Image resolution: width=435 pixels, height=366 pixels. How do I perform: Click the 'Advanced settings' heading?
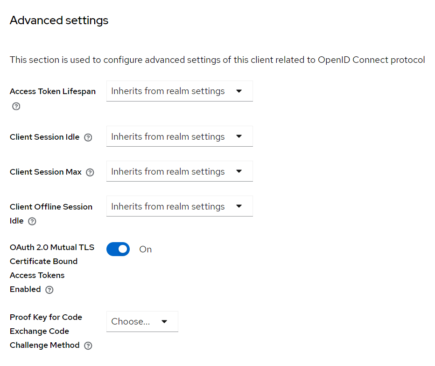(59, 20)
